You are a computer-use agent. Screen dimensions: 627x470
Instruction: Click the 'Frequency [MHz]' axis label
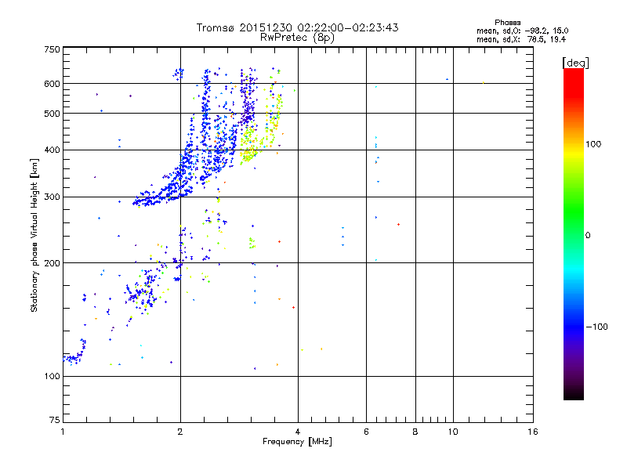(297, 442)
